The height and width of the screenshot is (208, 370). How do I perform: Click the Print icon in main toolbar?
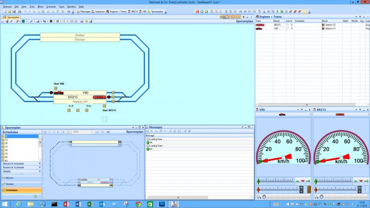19,12
